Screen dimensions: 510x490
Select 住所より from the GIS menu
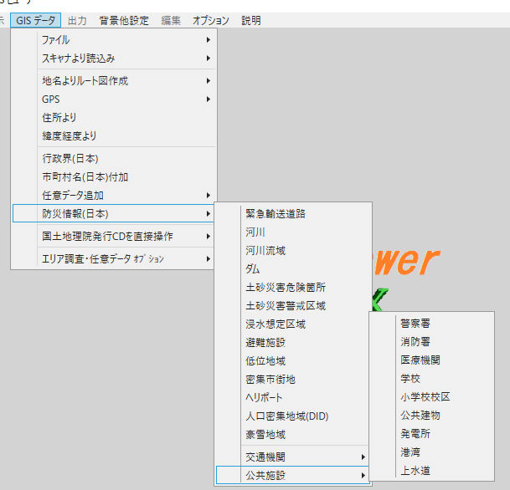59,118
